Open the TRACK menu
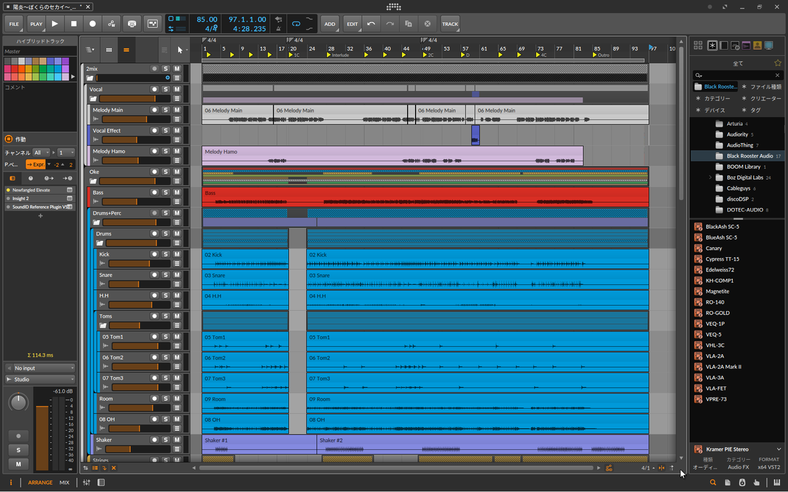788x492 pixels. (450, 24)
